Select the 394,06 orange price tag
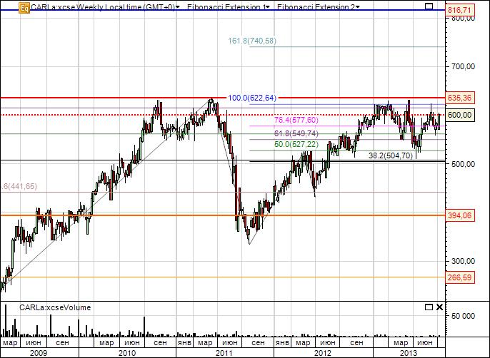490x358 pixels. click(459, 215)
